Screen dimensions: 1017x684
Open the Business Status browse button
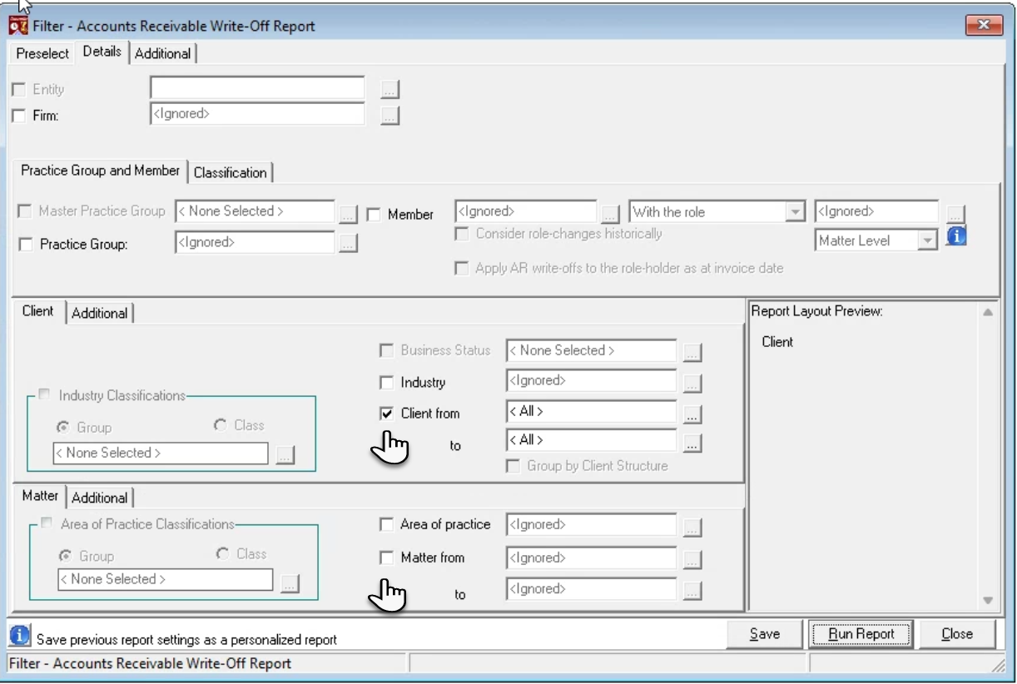point(692,353)
